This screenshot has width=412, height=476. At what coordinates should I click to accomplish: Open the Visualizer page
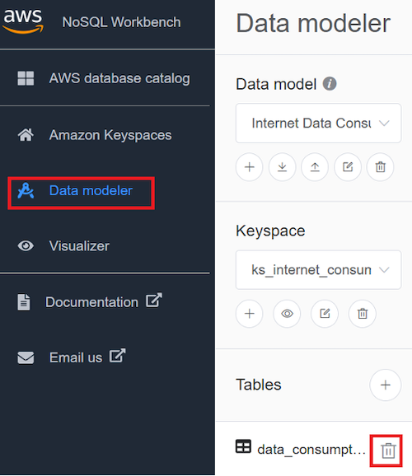click(x=63, y=246)
